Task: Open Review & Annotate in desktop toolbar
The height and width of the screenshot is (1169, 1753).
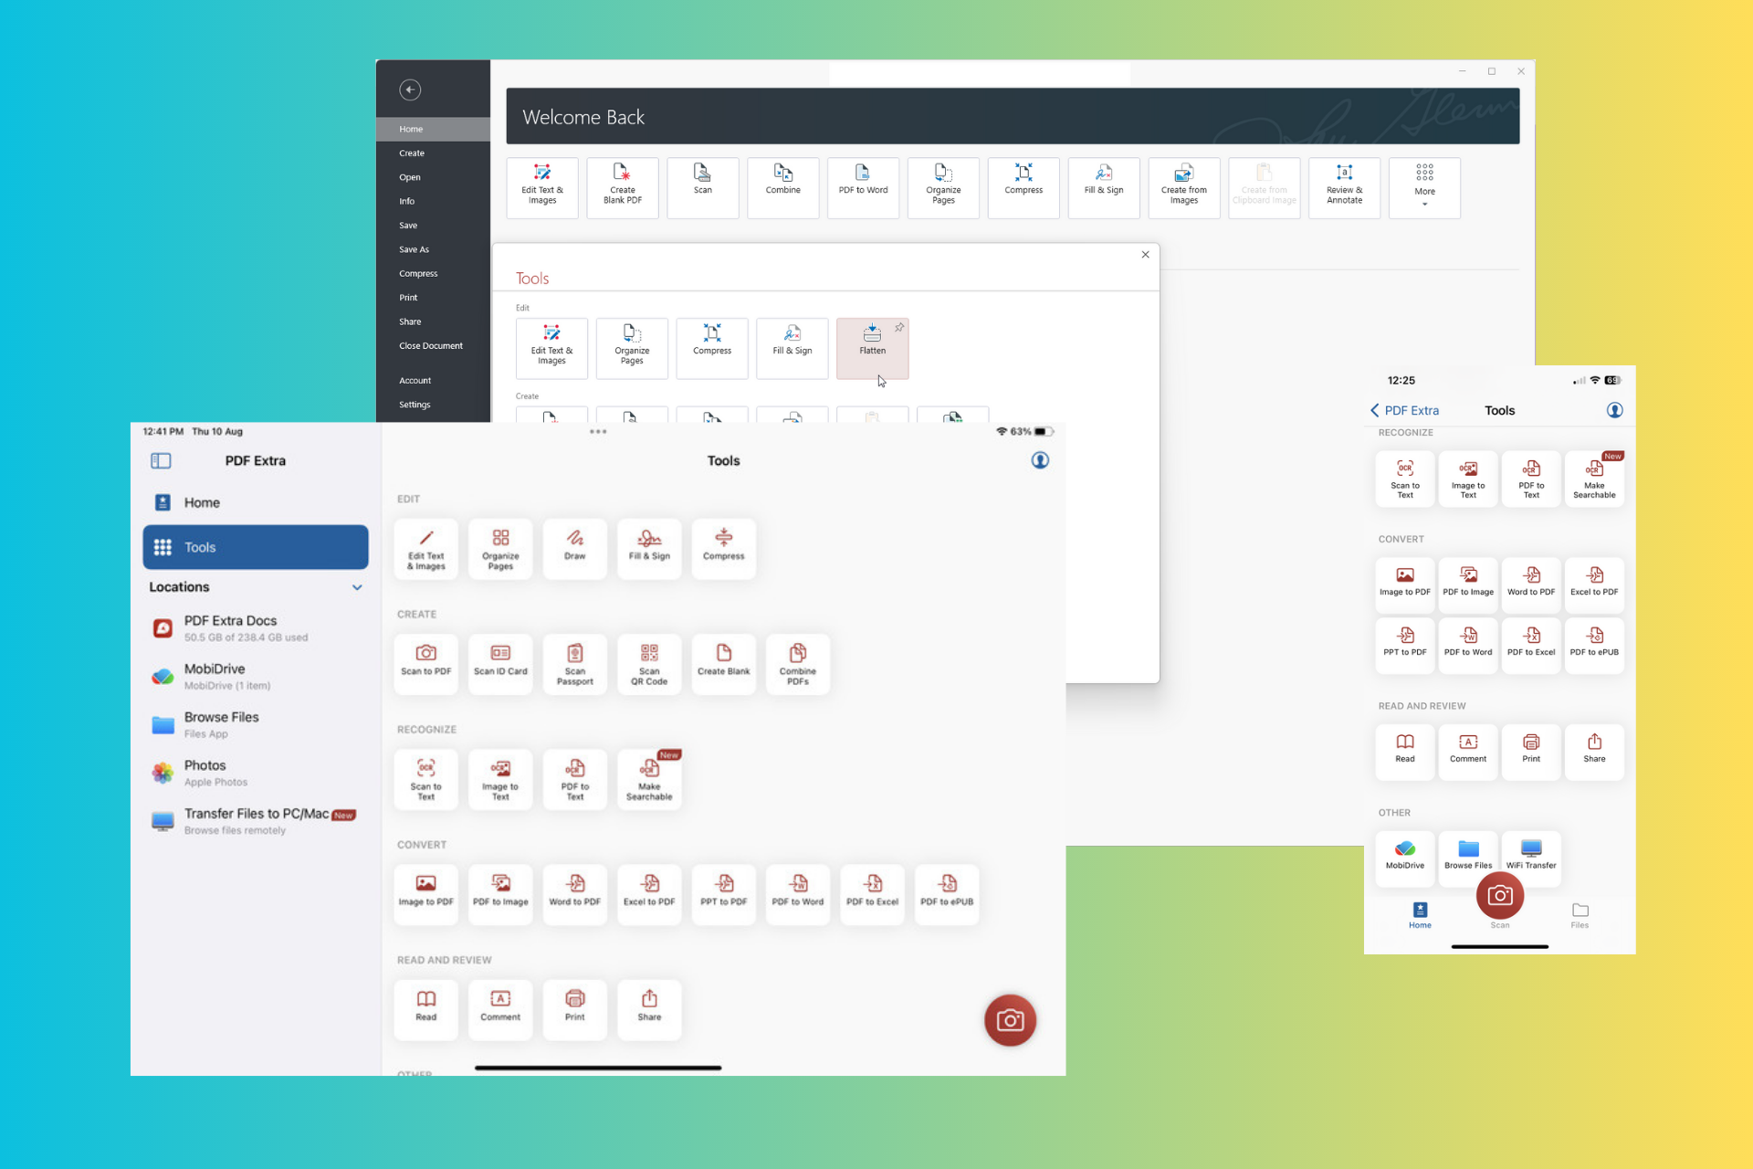Action: (x=1344, y=188)
